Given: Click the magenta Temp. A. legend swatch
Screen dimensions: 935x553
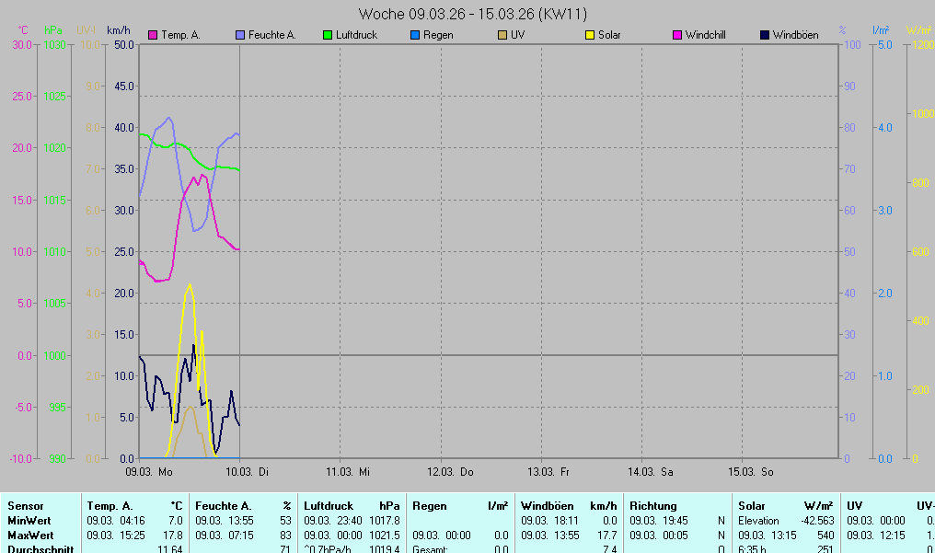Looking at the screenshot, I should click(x=153, y=35).
